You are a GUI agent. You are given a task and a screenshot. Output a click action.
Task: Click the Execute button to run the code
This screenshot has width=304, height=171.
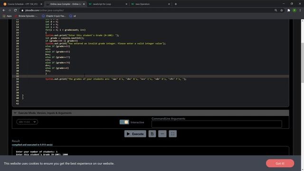click(x=135, y=134)
